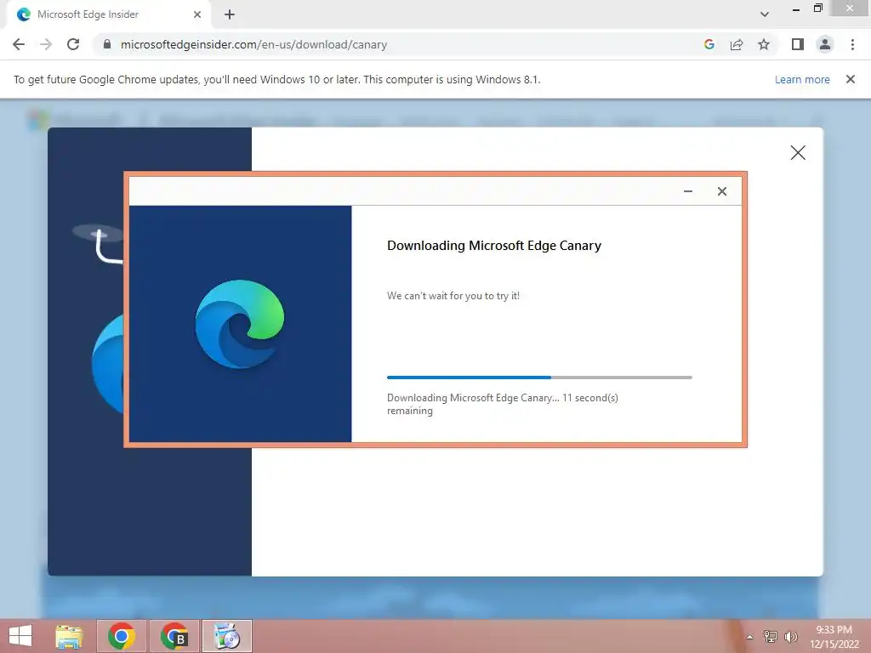Image resolution: width=871 pixels, height=653 pixels.
Task: Click the taskbar clock showing 9:33 PM
Action: [834, 636]
